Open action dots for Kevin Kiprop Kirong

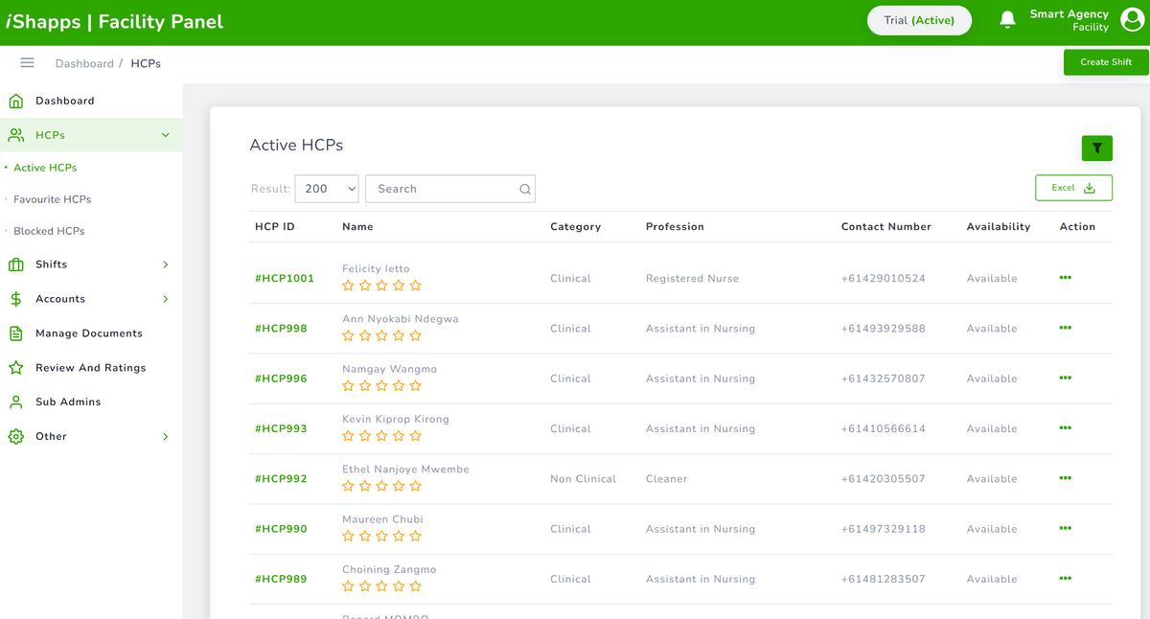[1065, 428]
